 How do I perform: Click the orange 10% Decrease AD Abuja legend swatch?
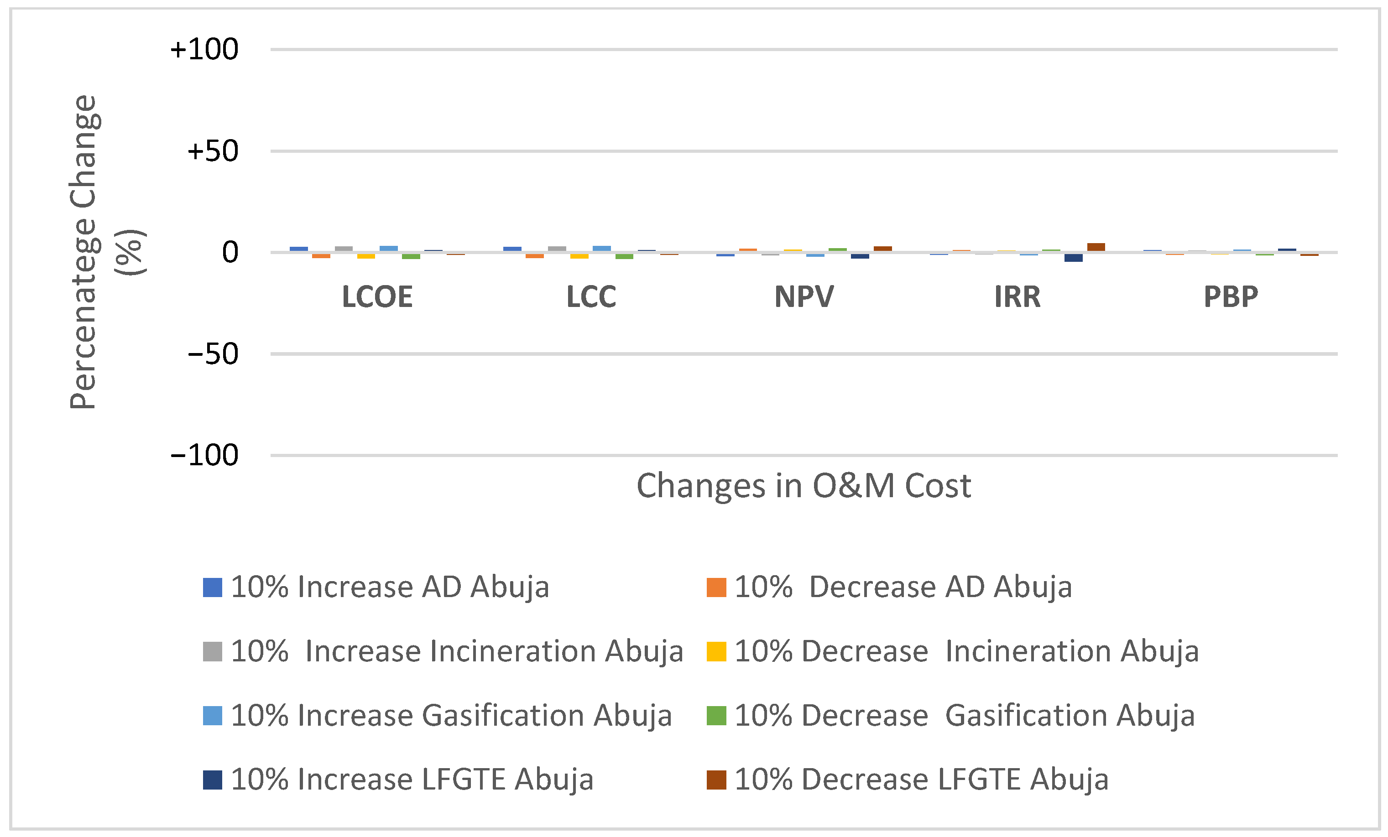coord(716,587)
